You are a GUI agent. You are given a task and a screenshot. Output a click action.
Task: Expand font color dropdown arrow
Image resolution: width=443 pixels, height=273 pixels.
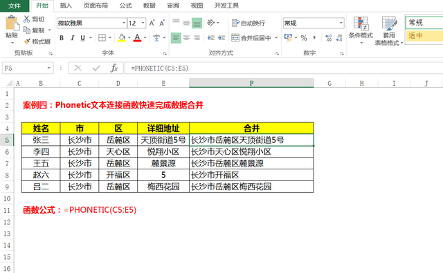145,38
